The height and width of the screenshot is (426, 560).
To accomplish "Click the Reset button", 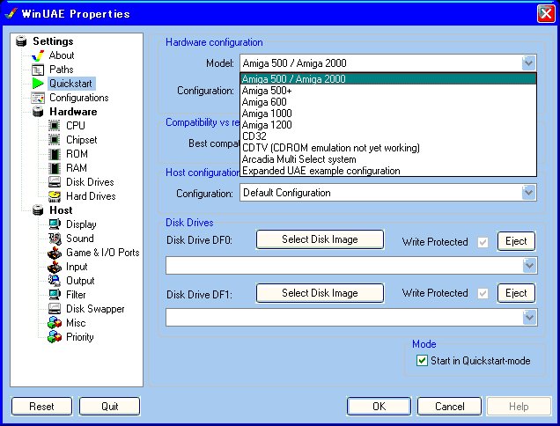I will 41,407.
